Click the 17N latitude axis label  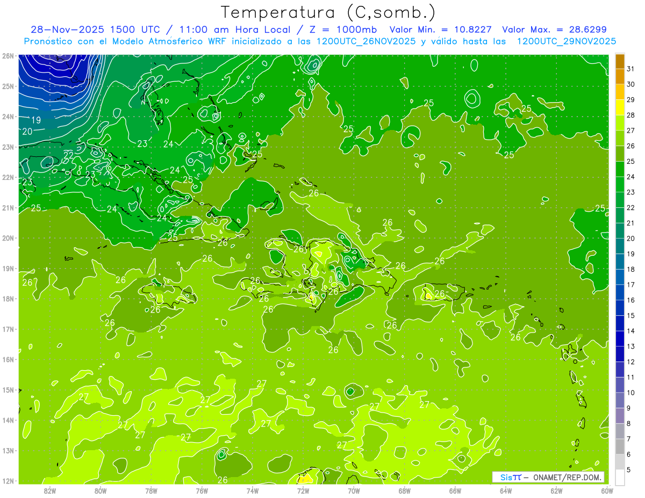[x=8, y=329]
